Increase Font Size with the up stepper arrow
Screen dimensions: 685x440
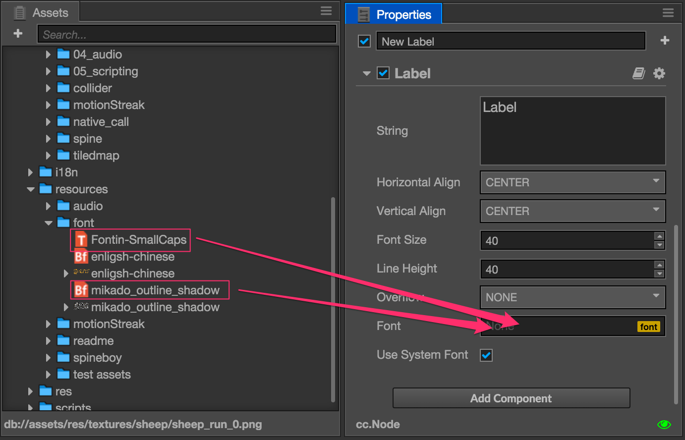pyautogui.click(x=660, y=237)
